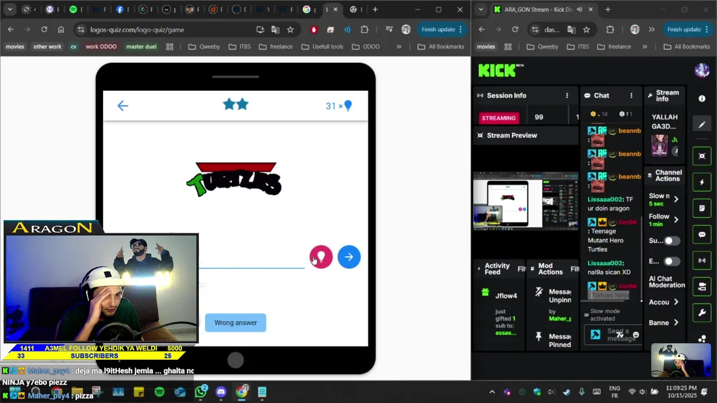Image resolution: width=717 pixels, height=403 pixels.
Task: Open the 'master duel' bookmark
Action: pos(141,46)
